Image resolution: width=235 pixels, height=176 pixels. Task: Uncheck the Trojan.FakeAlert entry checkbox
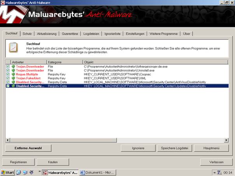click(8, 78)
